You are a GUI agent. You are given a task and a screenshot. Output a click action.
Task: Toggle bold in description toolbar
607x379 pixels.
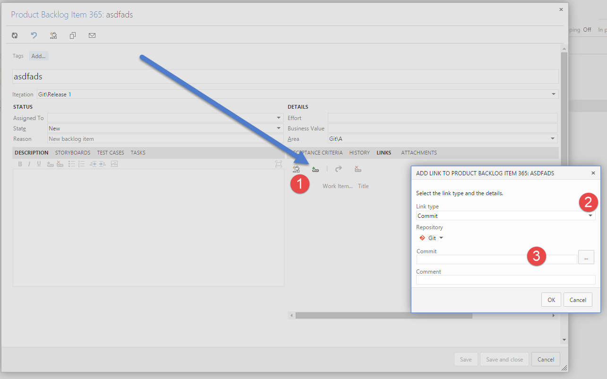click(20, 164)
